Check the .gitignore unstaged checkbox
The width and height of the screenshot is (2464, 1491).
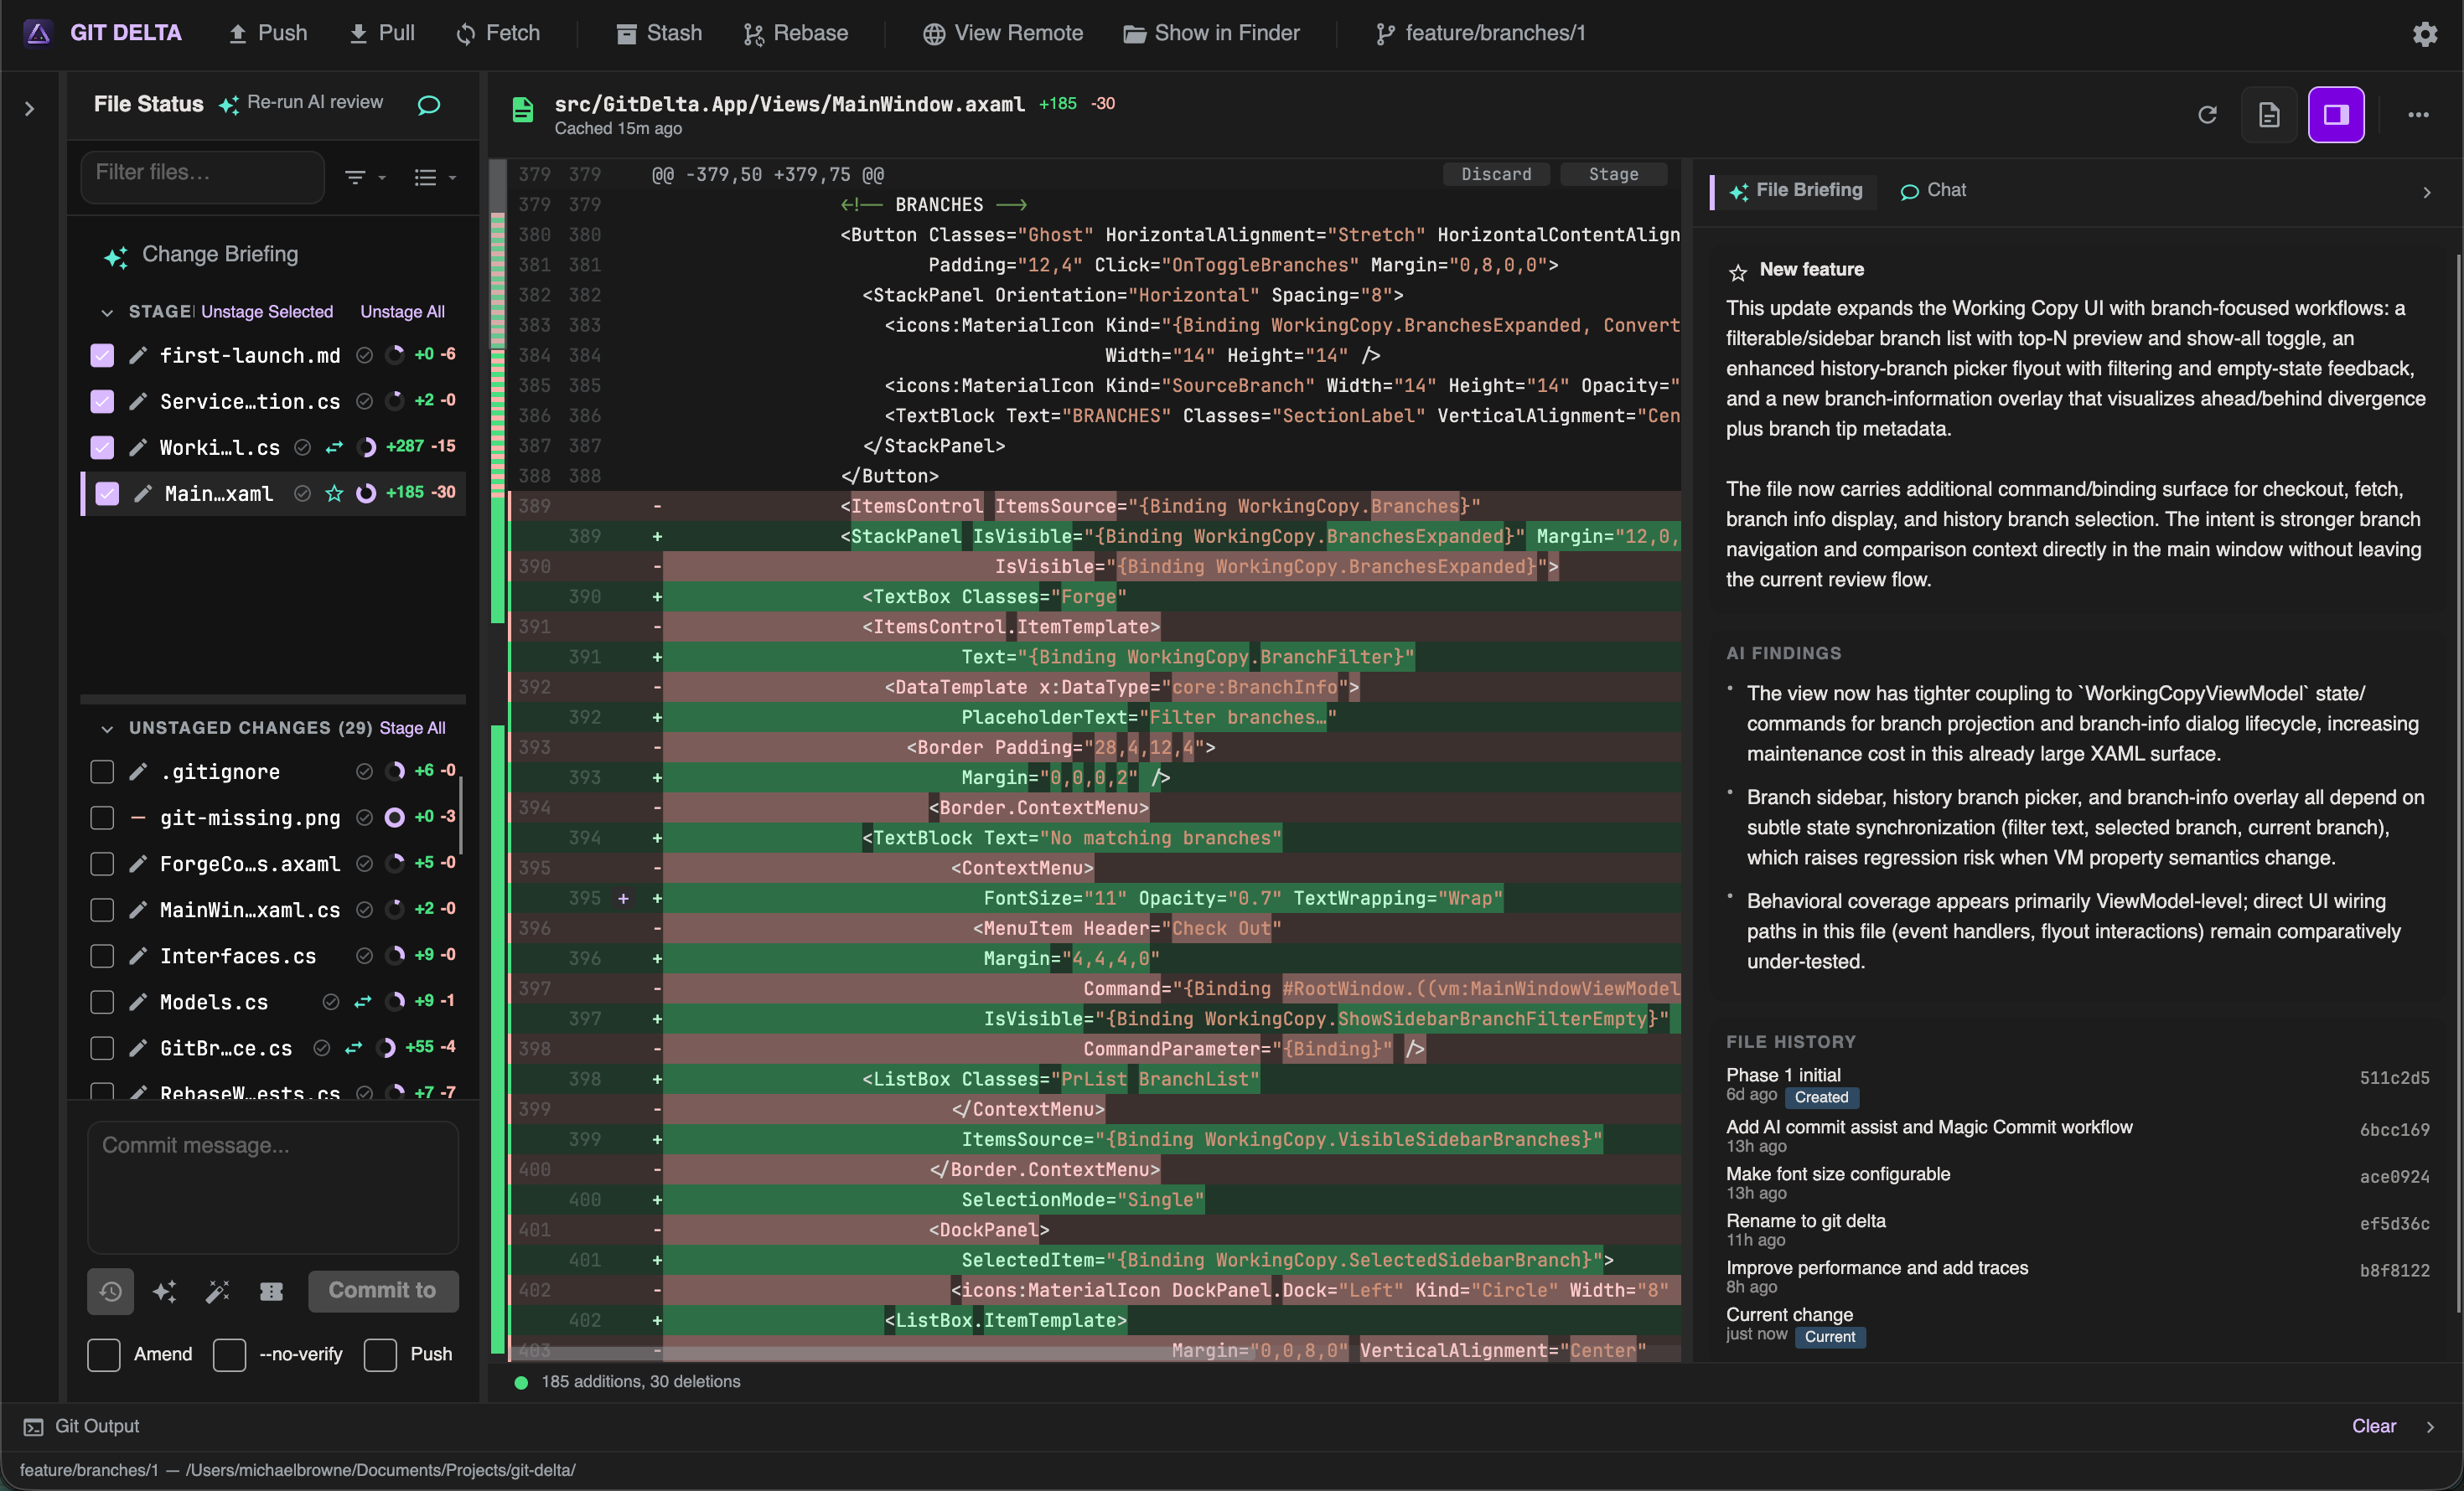(x=102, y=771)
